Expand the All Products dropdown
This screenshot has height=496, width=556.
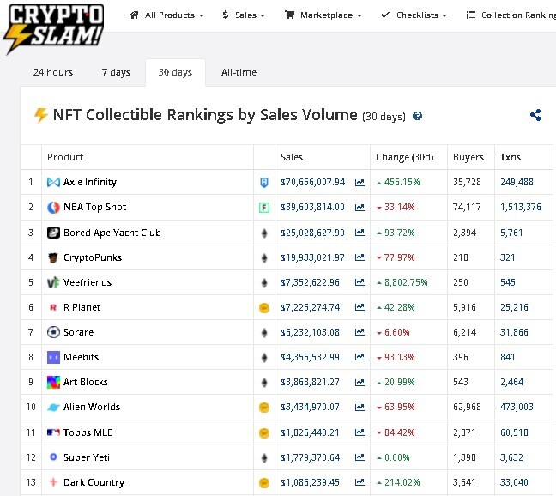166,15
